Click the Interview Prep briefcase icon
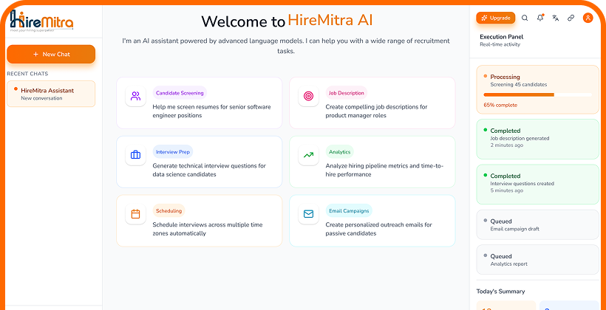The image size is (606, 310). 136,155
